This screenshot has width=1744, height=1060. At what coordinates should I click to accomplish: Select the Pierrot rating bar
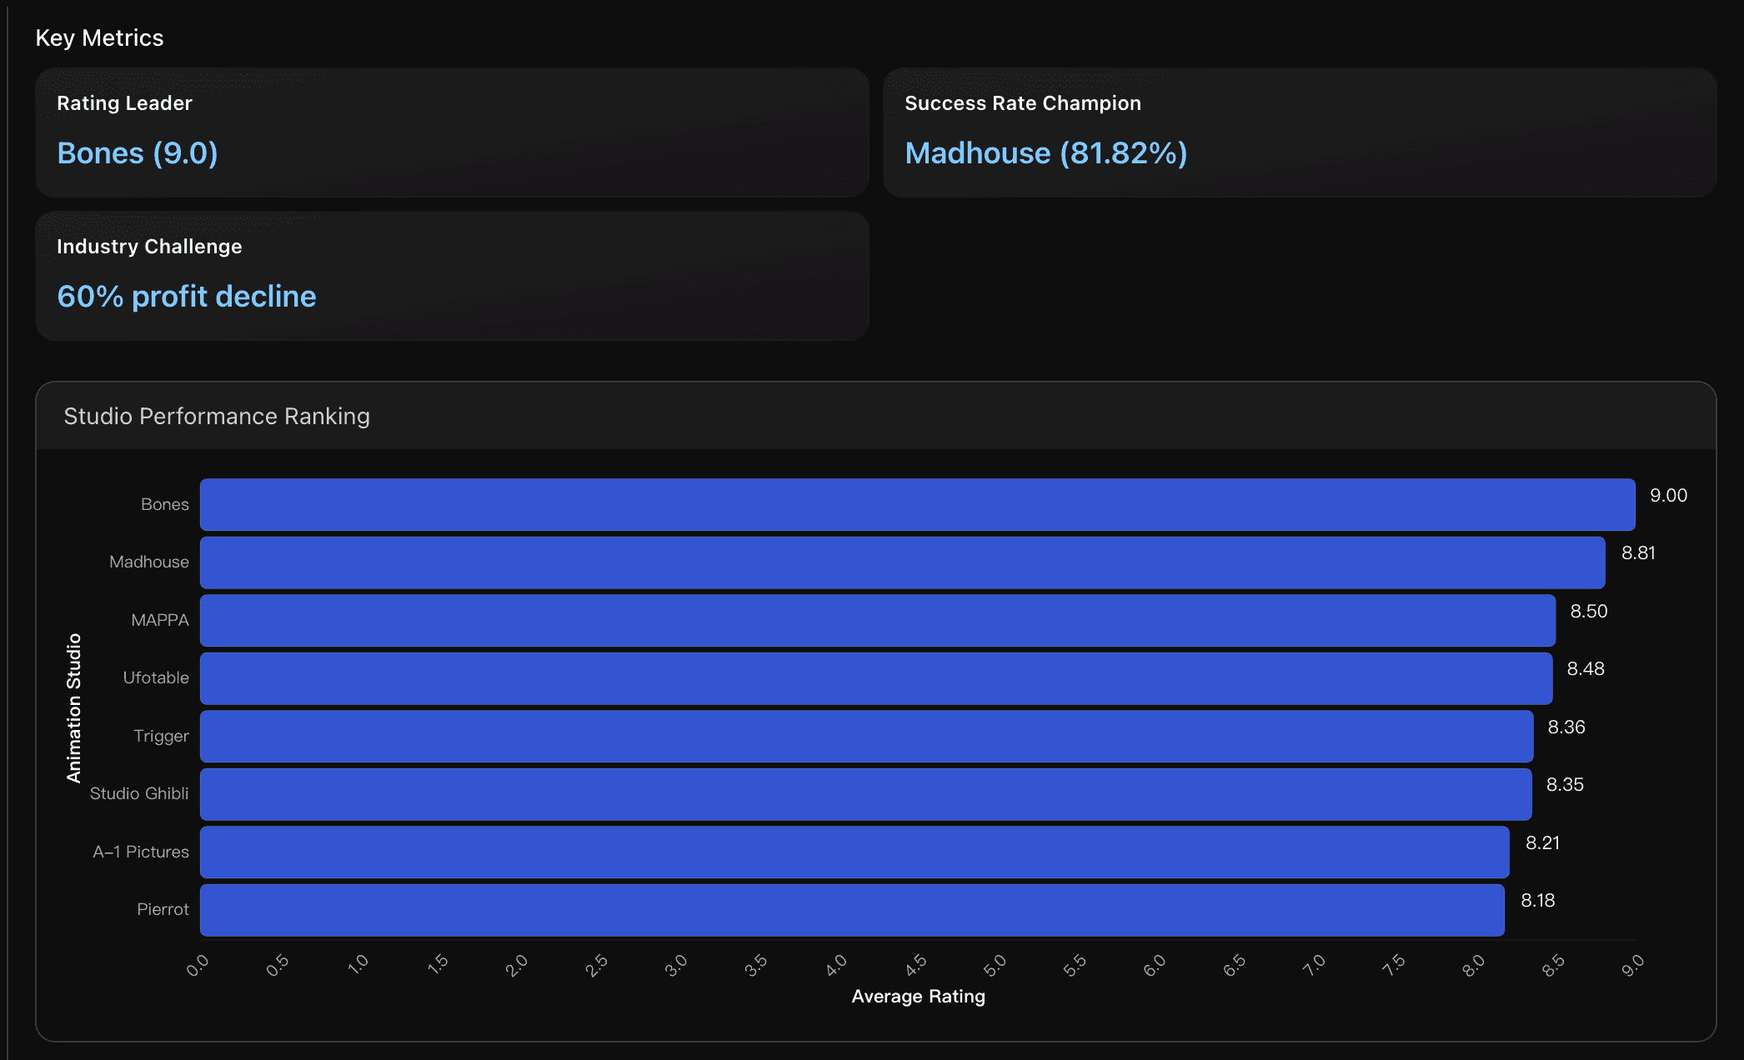pos(852,910)
